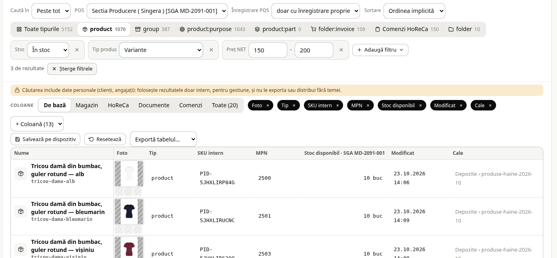Remove the Stoc filter with its X
This screenshot has height=258, width=557.
pos(77,50)
